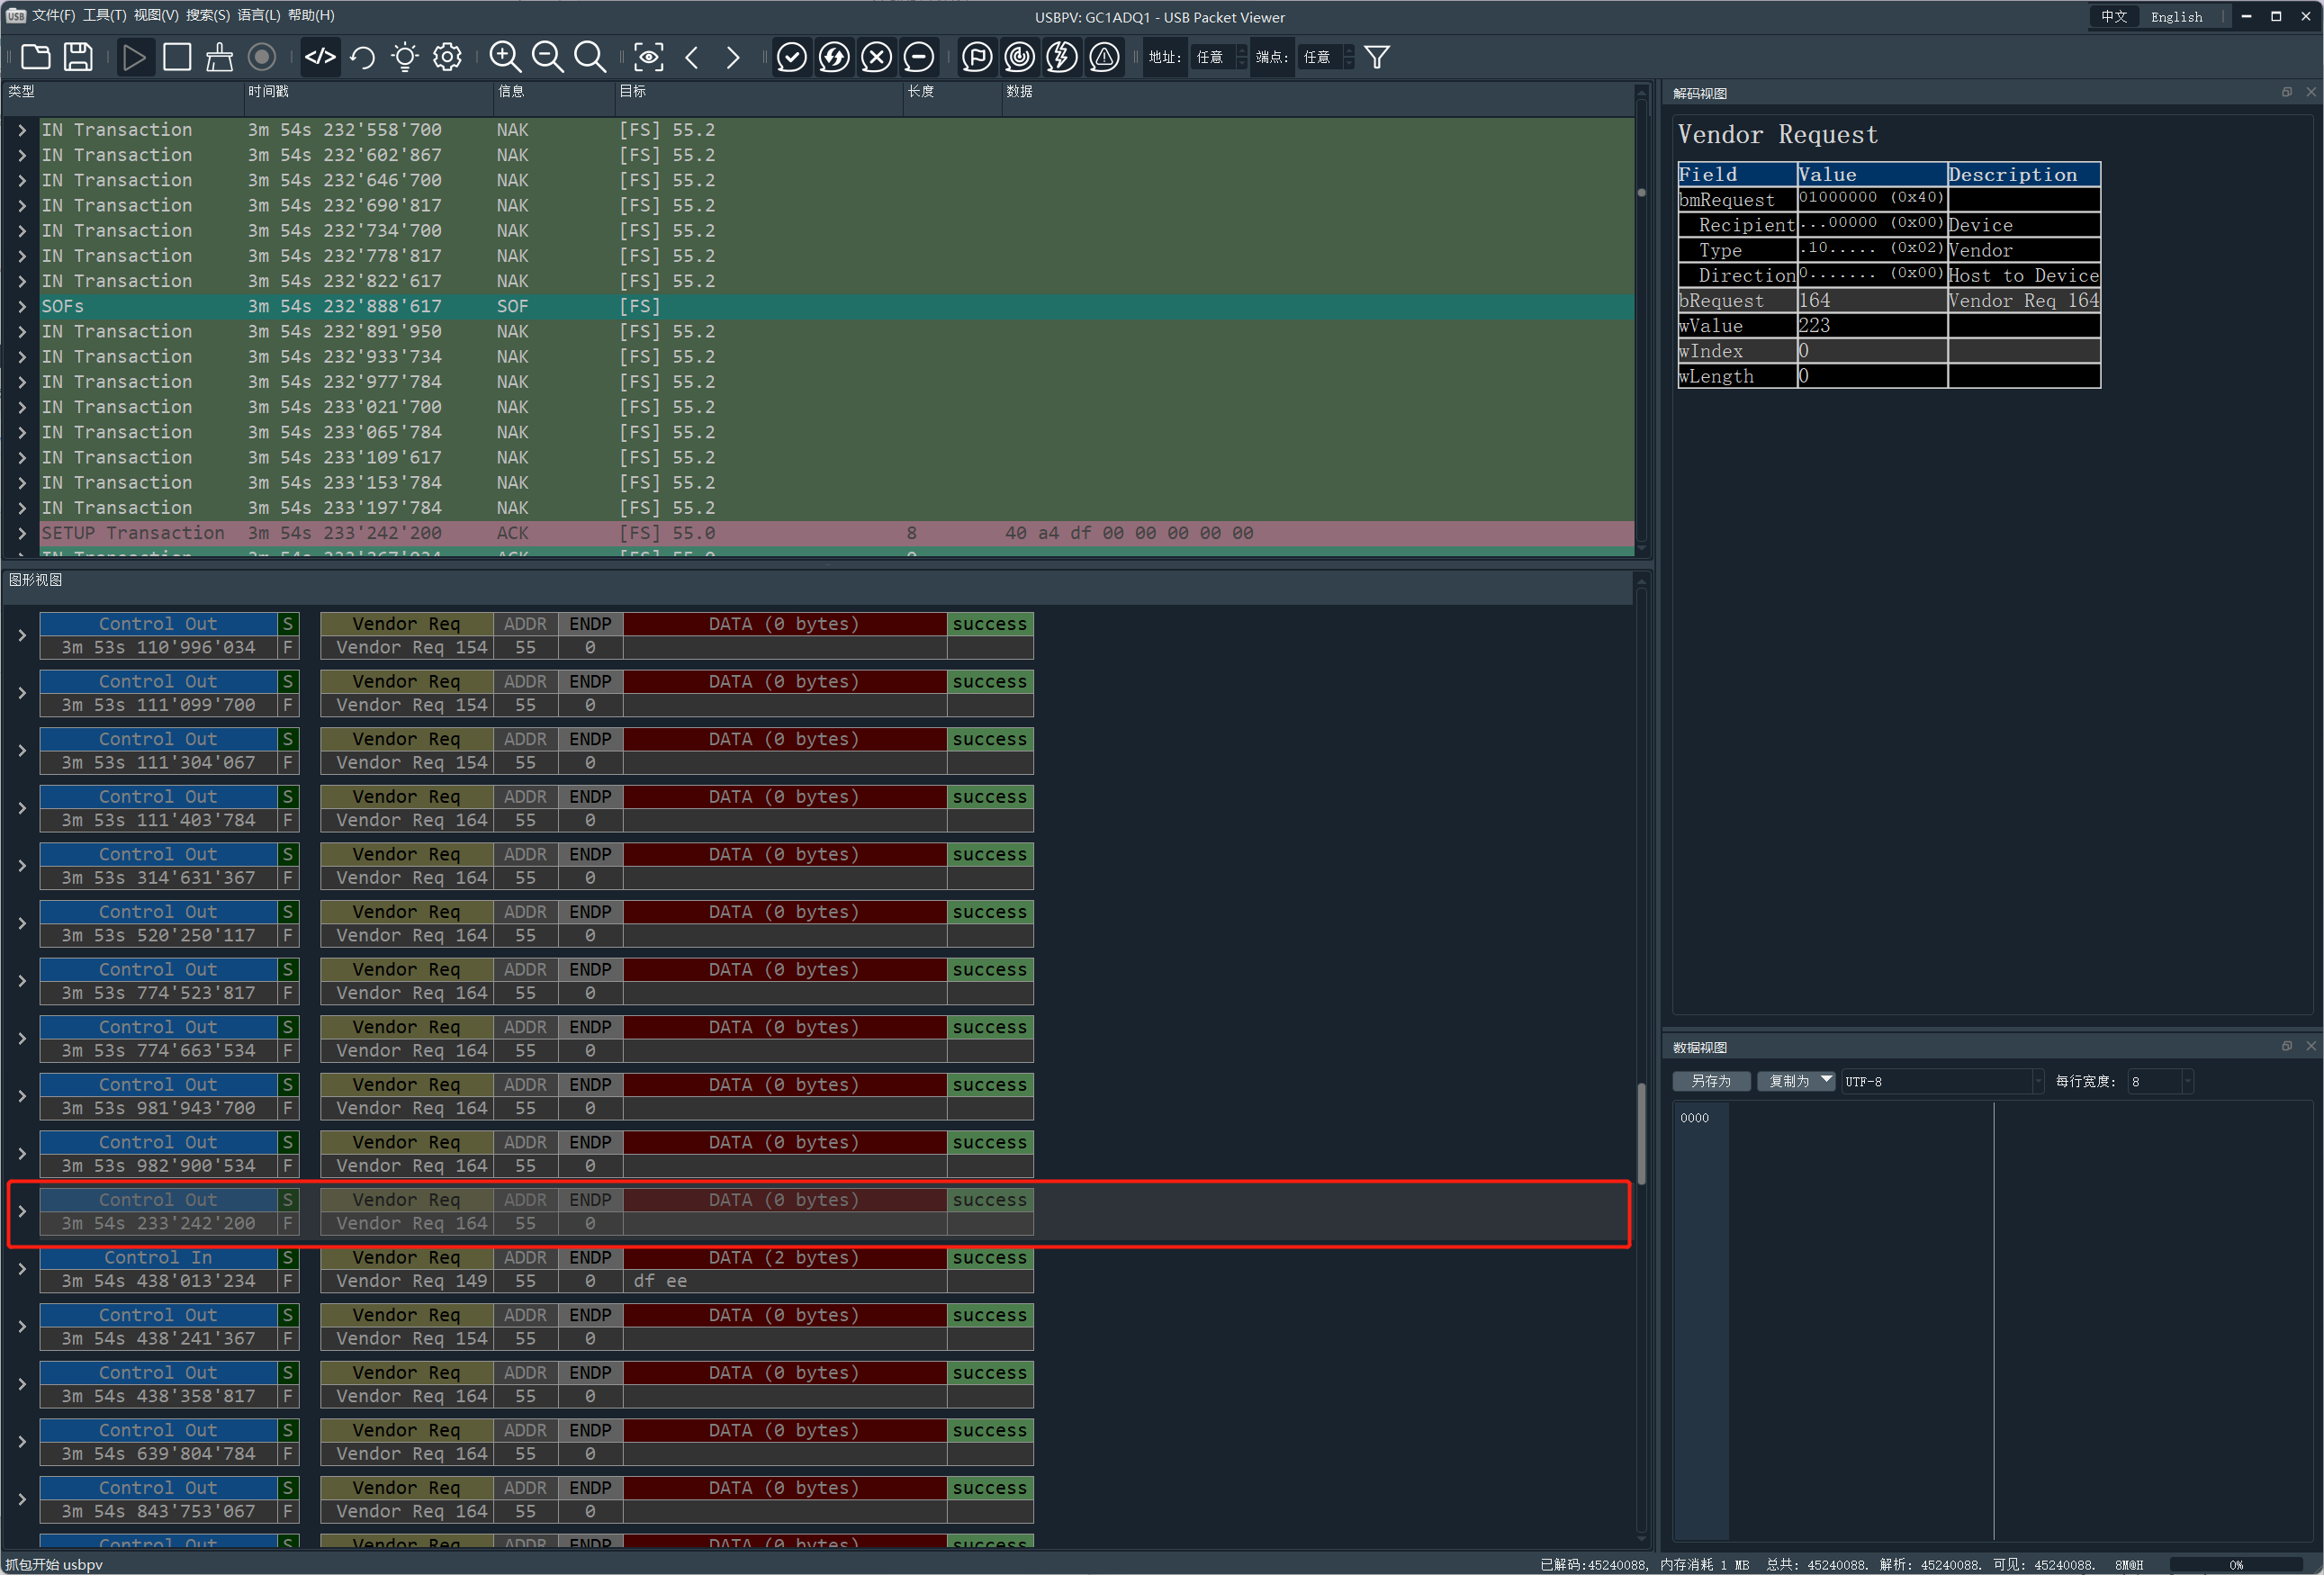
Task: Click the settings gear icon
Action: (x=447, y=57)
